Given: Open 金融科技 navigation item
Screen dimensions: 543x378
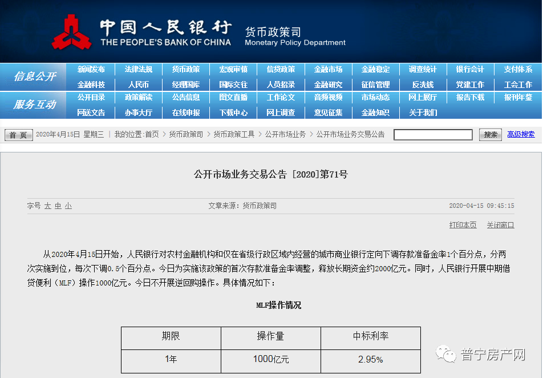Looking at the screenshot, I should coord(91,85).
